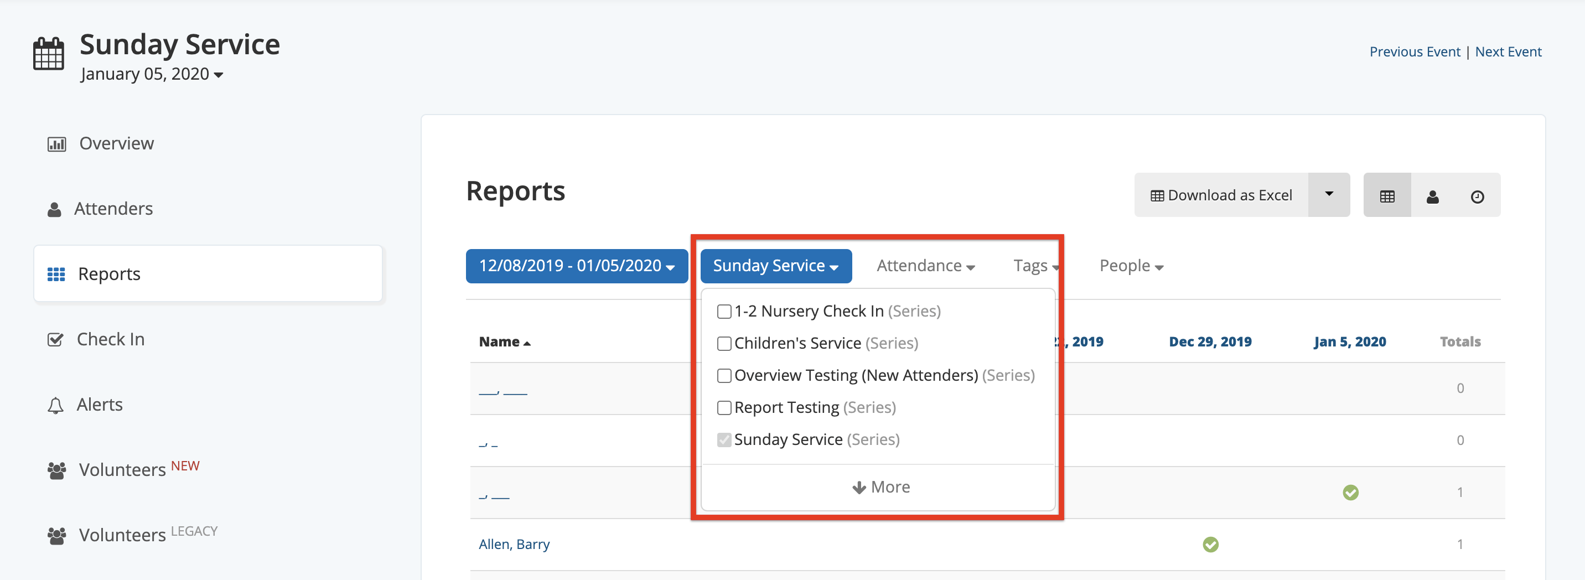
Task: Check the 1-2 Nursery Check In box
Action: click(x=724, y=312)
